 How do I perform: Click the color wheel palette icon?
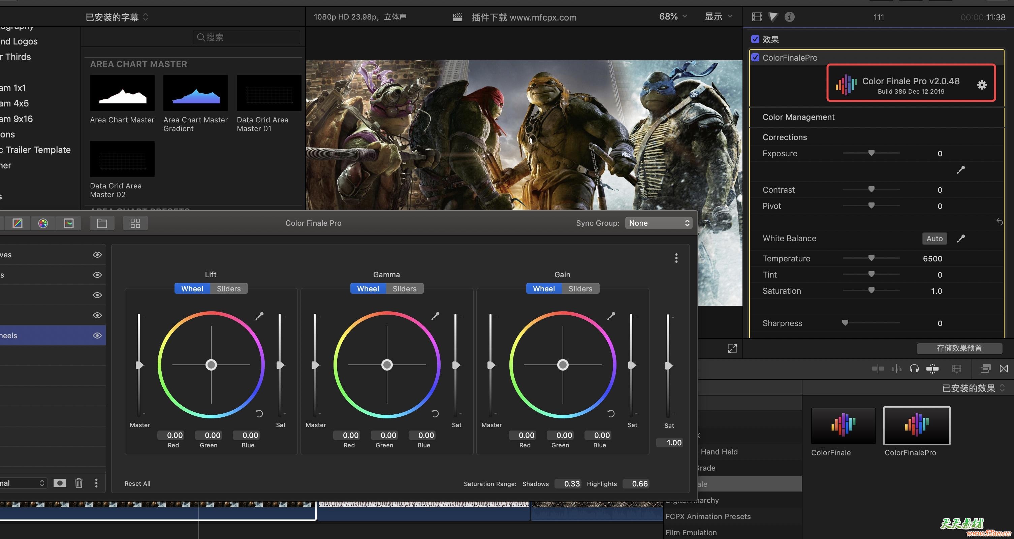tap(43, 223)
